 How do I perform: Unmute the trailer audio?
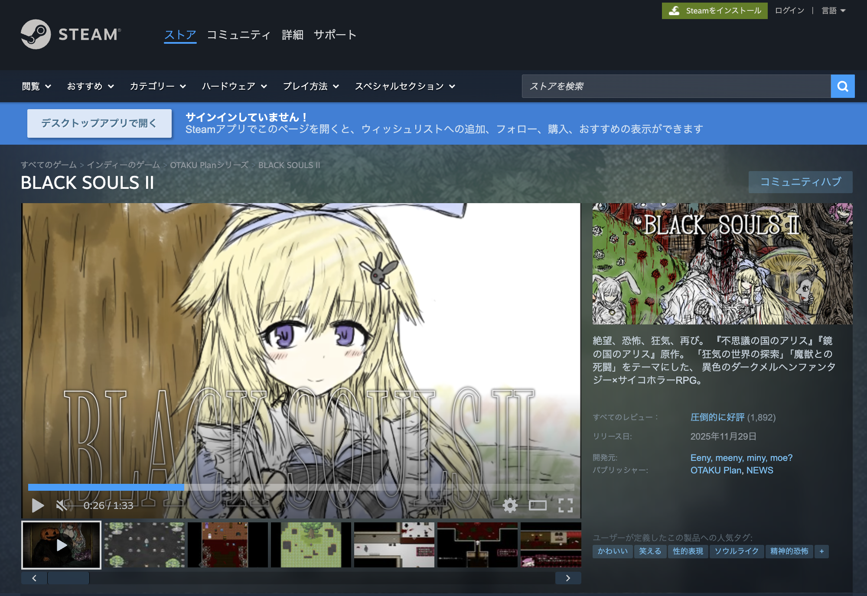pos(62,505)
